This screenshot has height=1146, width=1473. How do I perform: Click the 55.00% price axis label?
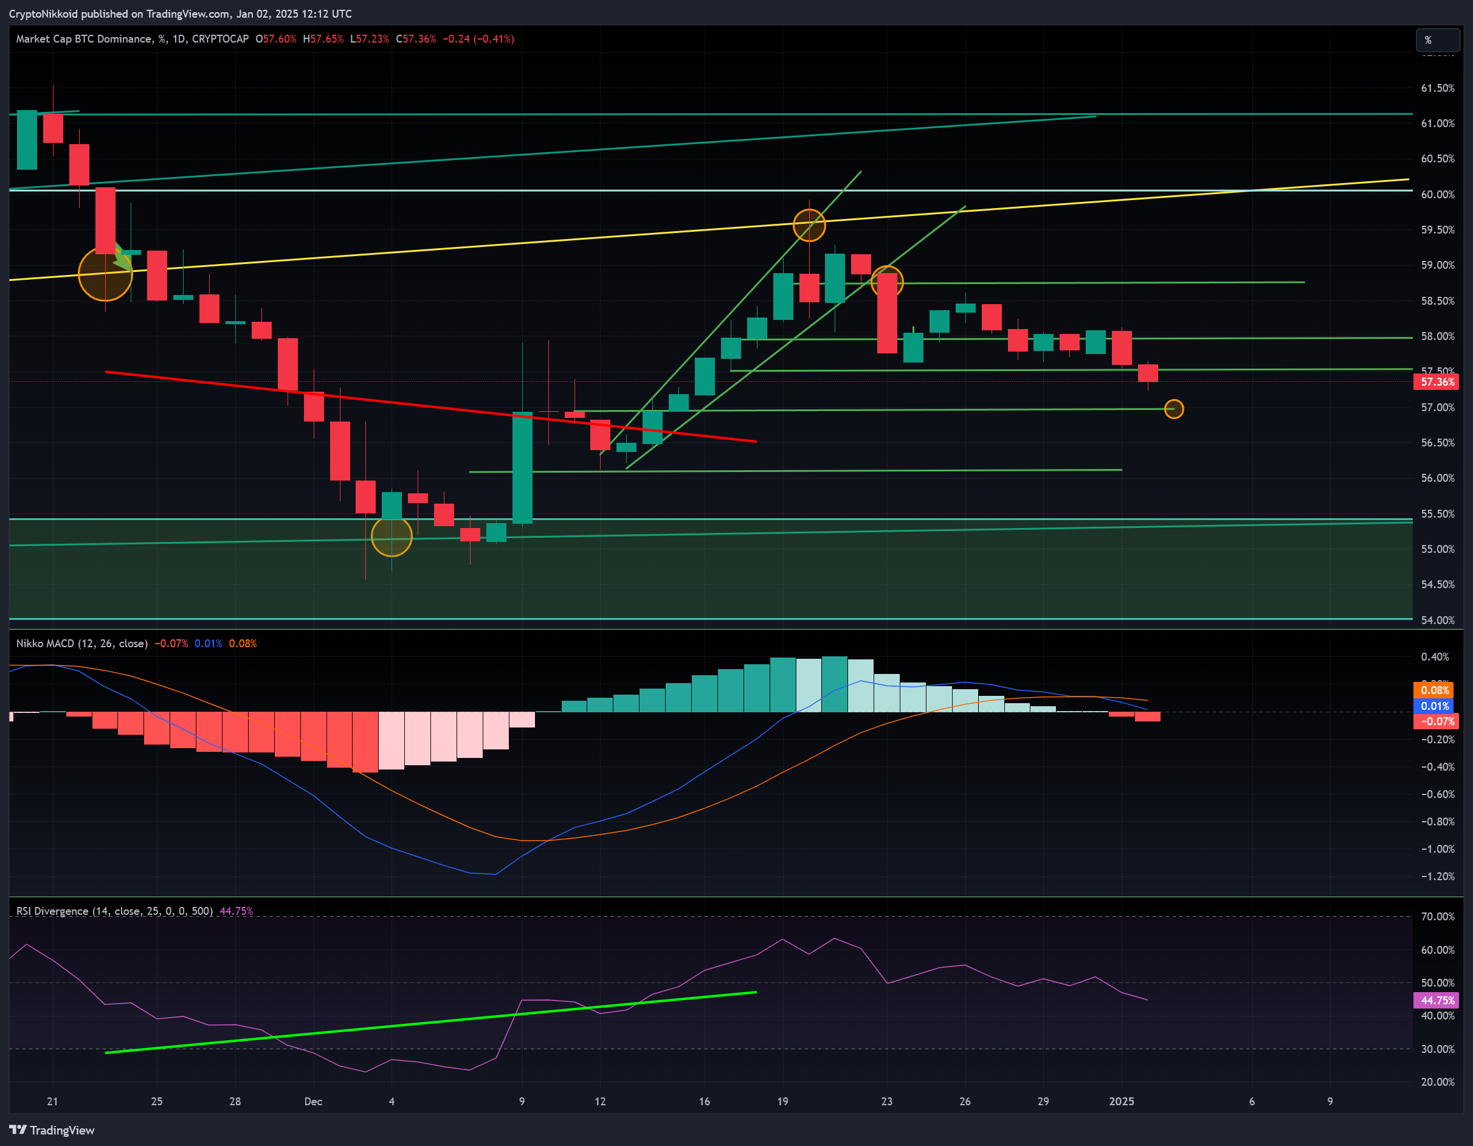(x=1438, y=549)
